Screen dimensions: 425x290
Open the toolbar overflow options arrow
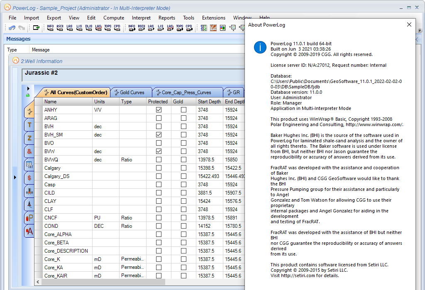tap(420, 30)
